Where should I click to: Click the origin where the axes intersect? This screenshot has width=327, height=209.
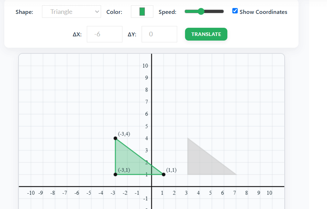pos(152,187)
